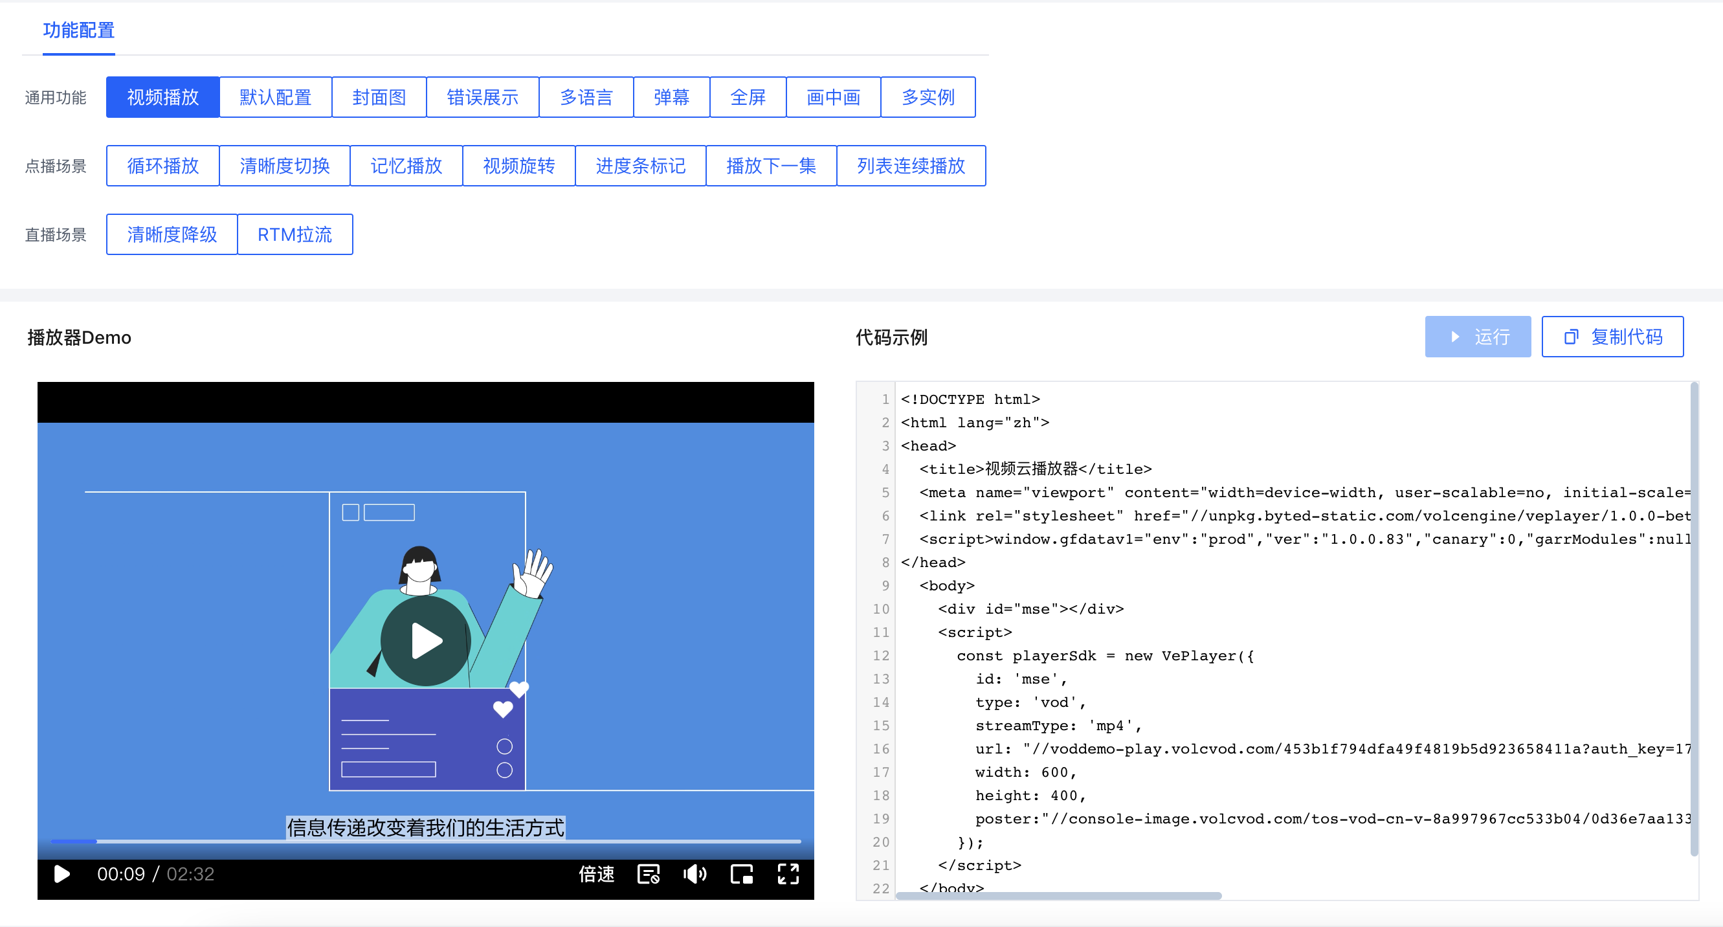Choose the 列表连续播放 scenario
The image size is (1723, 927).
click(x=911, y=166)
